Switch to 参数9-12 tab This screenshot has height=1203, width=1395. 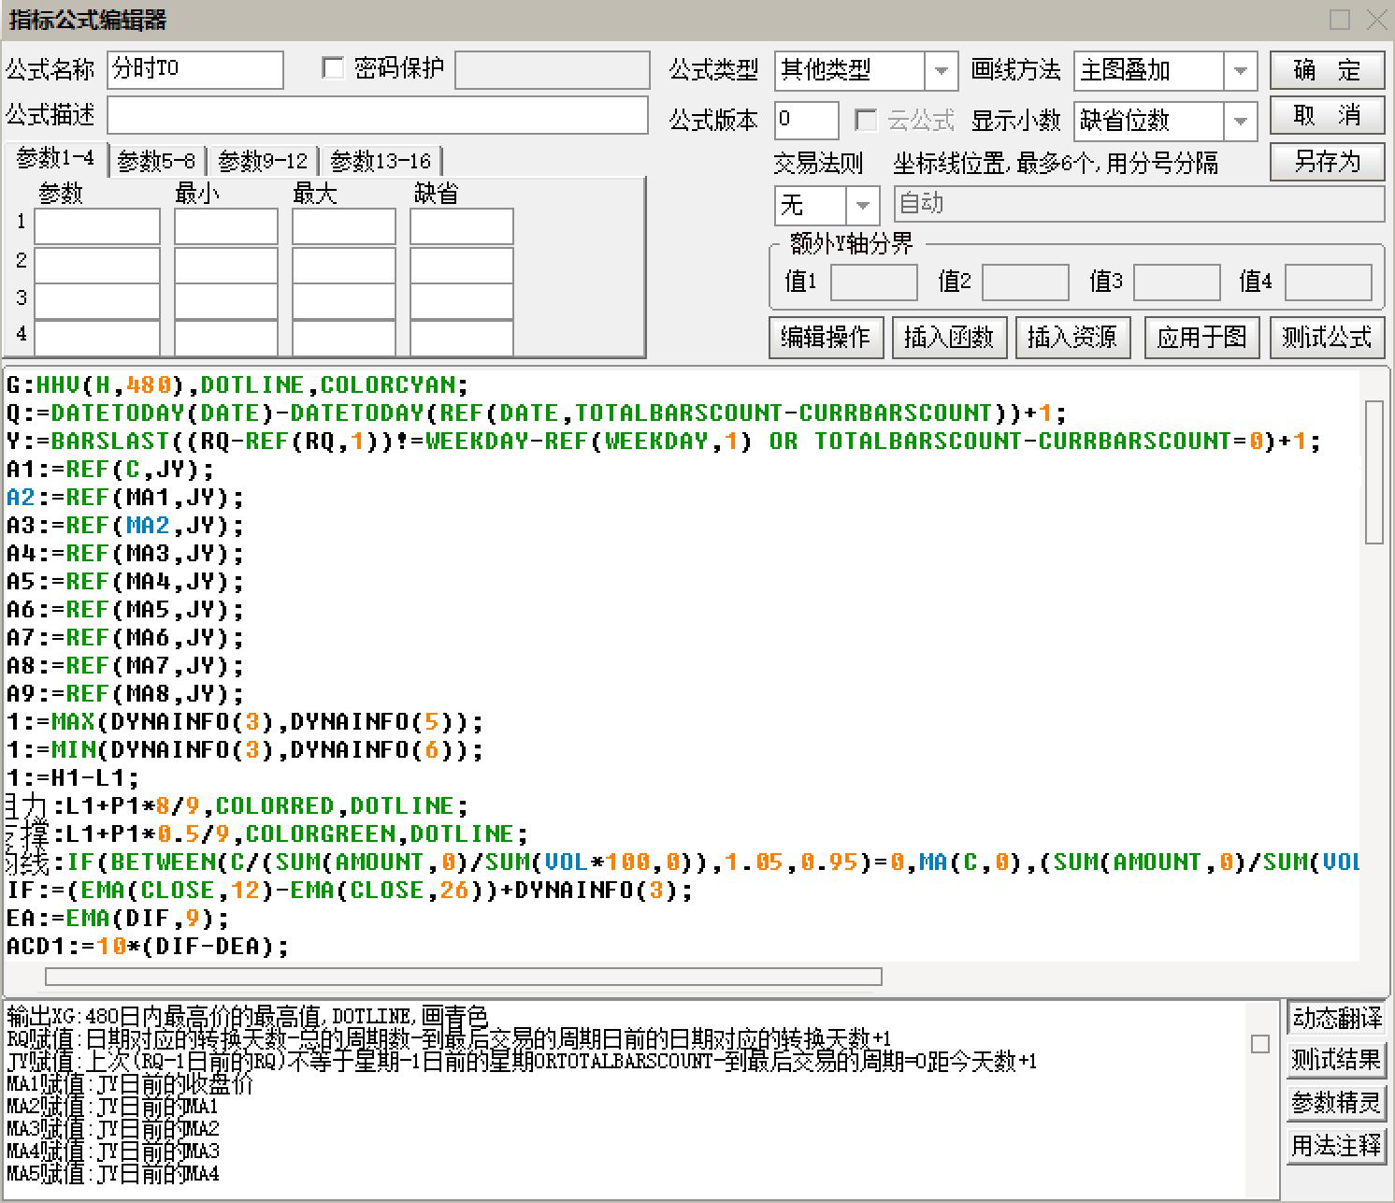263,162
